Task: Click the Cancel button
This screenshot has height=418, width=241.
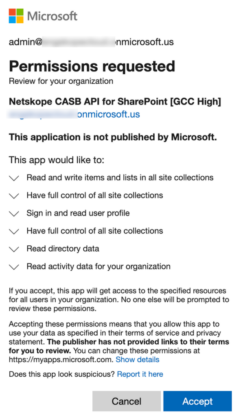Action: tap(127, 401)
